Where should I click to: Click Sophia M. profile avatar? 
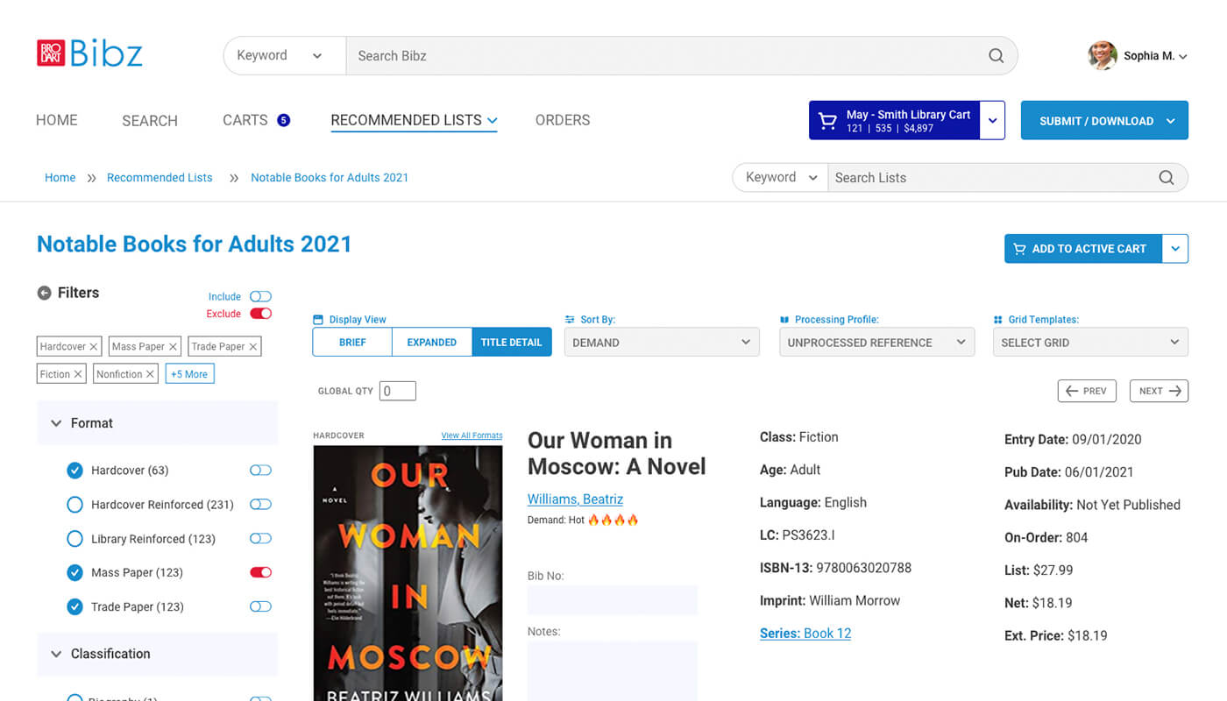1102,54
